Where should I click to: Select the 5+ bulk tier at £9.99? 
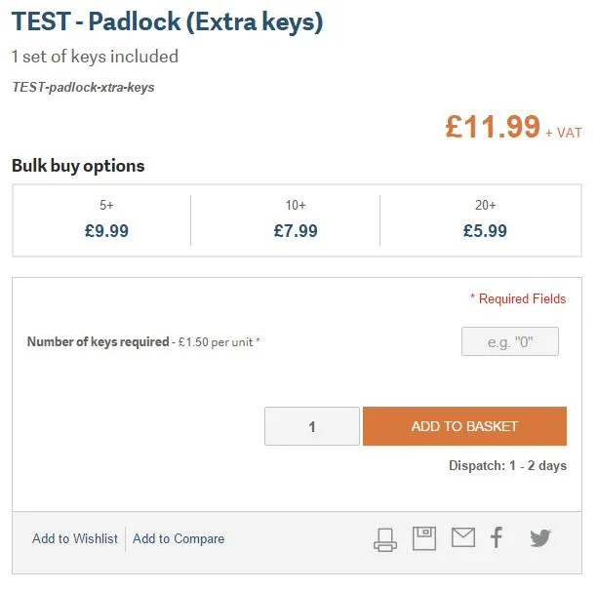106,220
